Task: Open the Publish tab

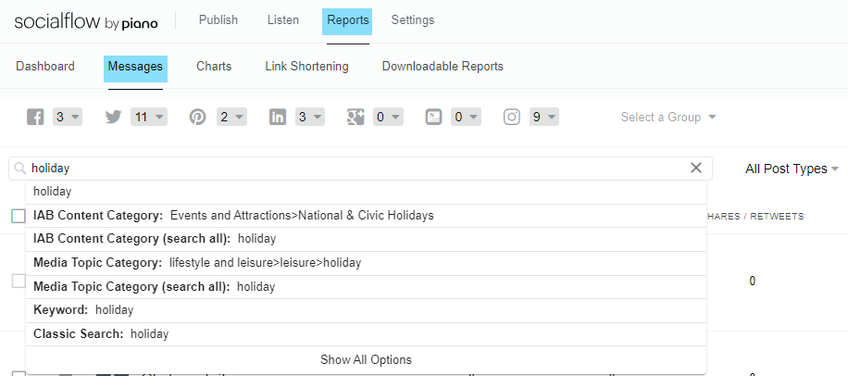Action: pyautogui.click(x=218, y=20)
